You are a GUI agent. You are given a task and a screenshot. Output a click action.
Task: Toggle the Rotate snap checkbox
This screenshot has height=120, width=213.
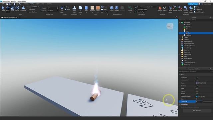pos(41,8)
